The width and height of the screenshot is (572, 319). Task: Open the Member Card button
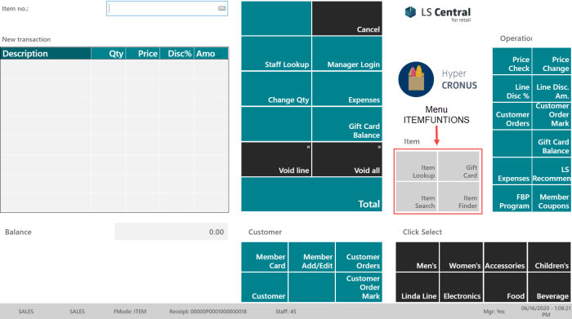(265, 257)
